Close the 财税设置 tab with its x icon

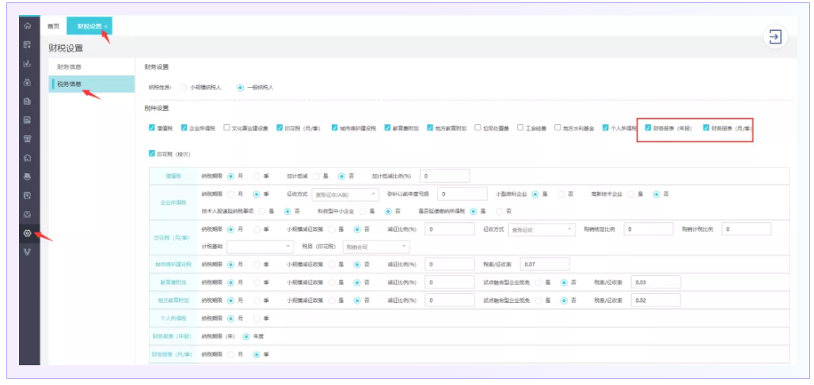(x=106, y=27)
